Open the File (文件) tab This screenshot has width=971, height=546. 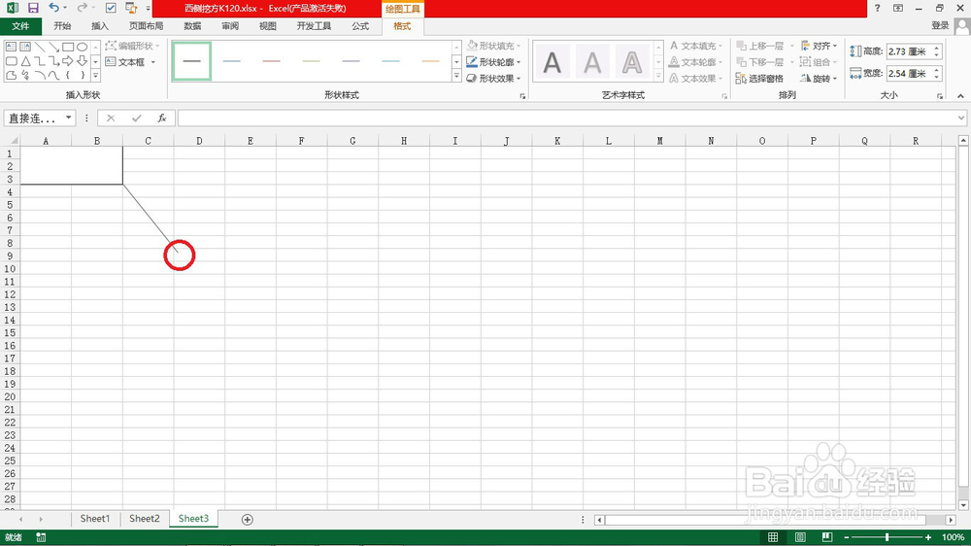[x=20, y=26]
